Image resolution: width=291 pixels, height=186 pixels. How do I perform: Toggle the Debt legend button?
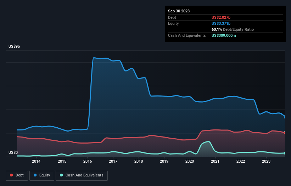[x=17, y=175]
